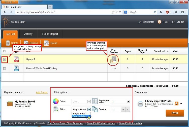
Task: Click the Refresh icon in toolbar
Action: [26, 43]
